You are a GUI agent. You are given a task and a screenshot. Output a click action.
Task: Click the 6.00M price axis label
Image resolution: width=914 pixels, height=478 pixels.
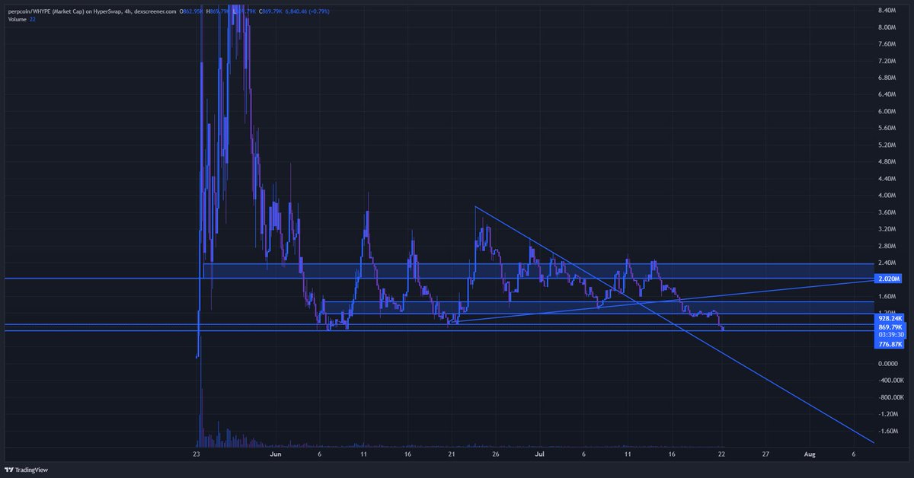(x=888, y=111)
